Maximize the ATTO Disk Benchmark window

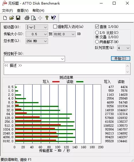[114, 3]
